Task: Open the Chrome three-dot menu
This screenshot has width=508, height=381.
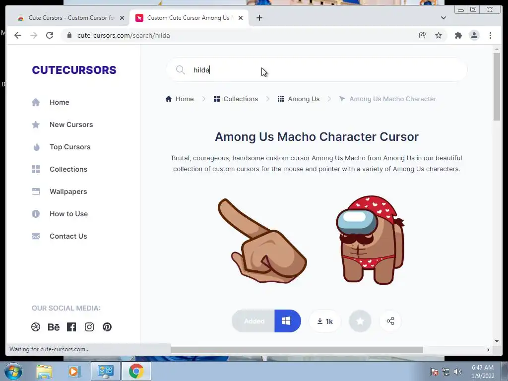Action: 490,35
